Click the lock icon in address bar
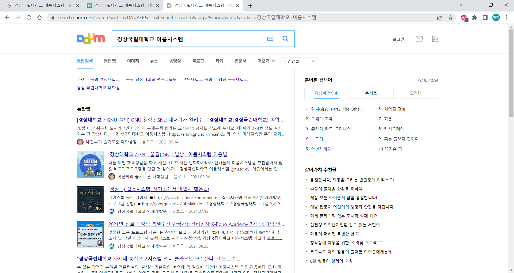 click(x=53, y=18)
